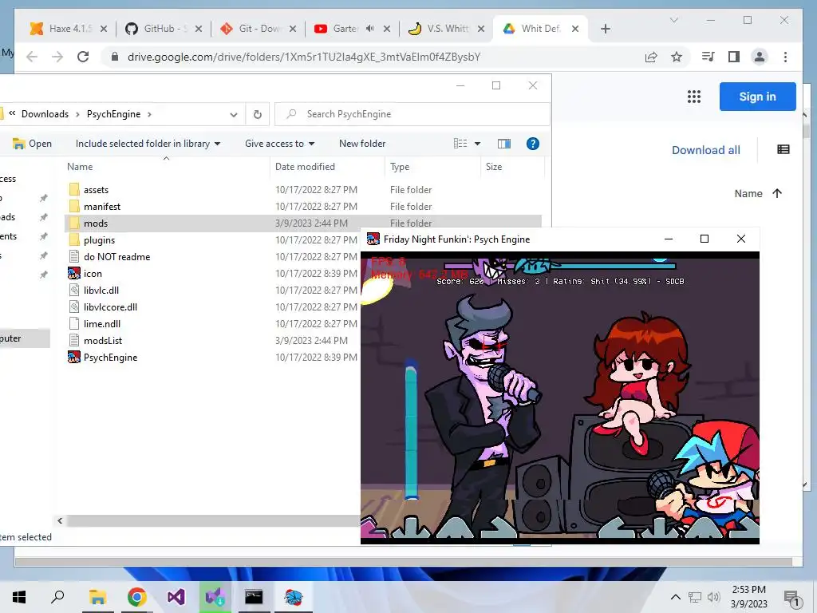
Task: Click Open in Explorer toolbar
Action: click(x=32, y=144)
